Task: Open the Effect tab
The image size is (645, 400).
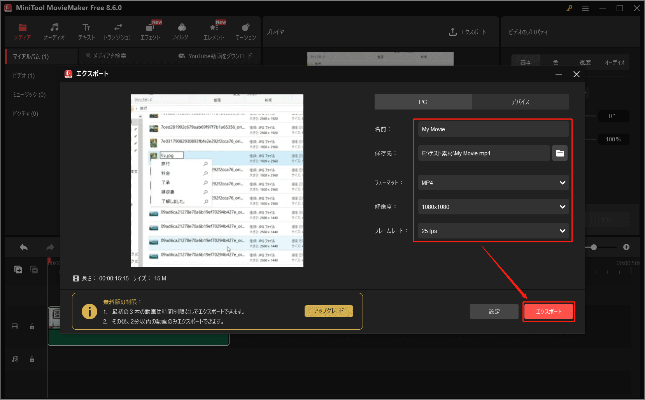Action: [x=150, y=31]
